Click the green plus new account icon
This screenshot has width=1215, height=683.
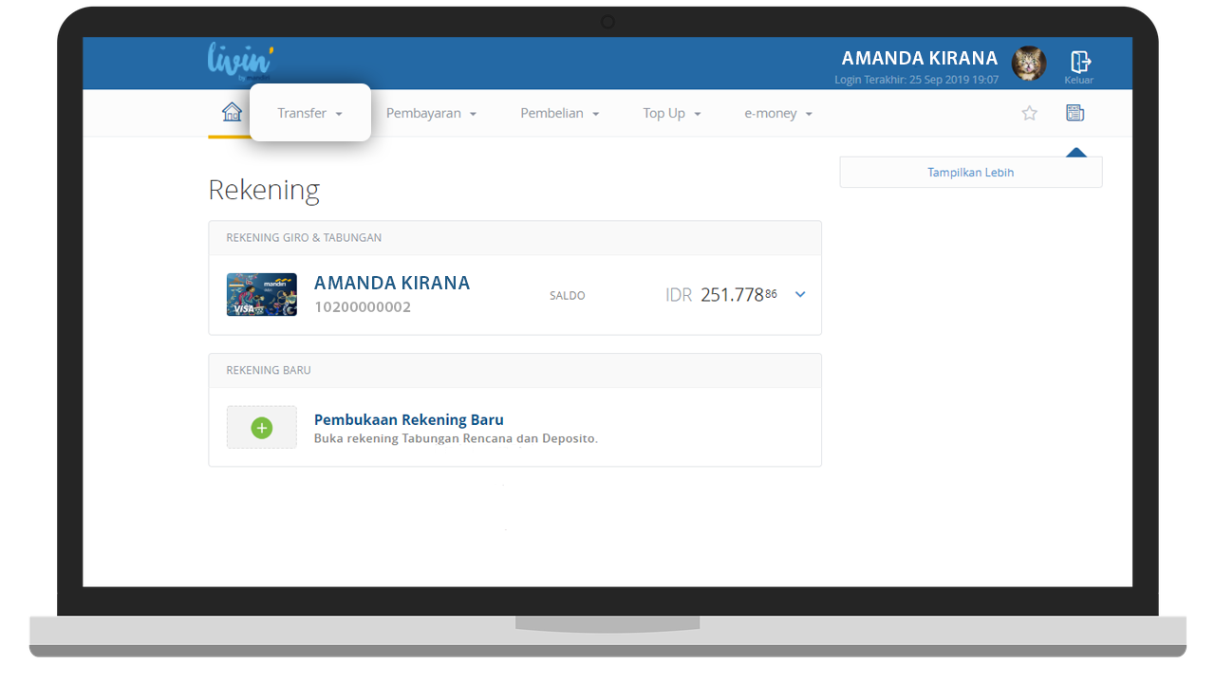[x=262, y=428]
